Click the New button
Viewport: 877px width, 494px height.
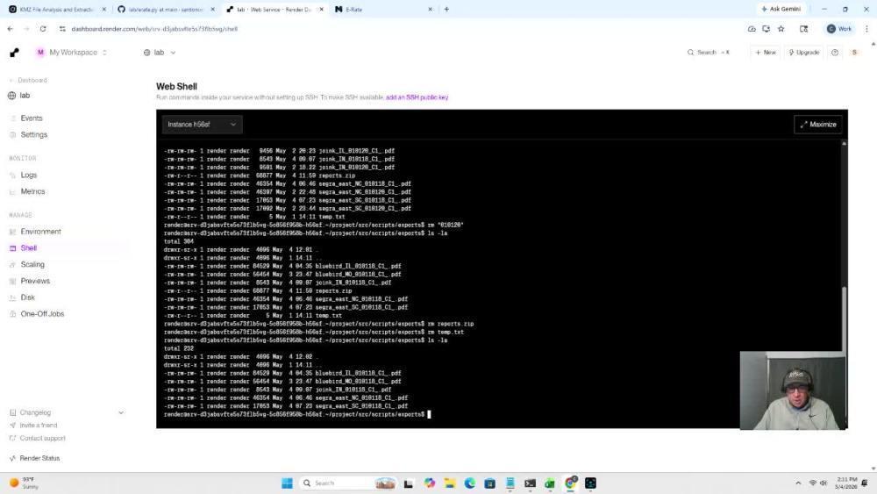pyautogui.click(x=765, y=52)
